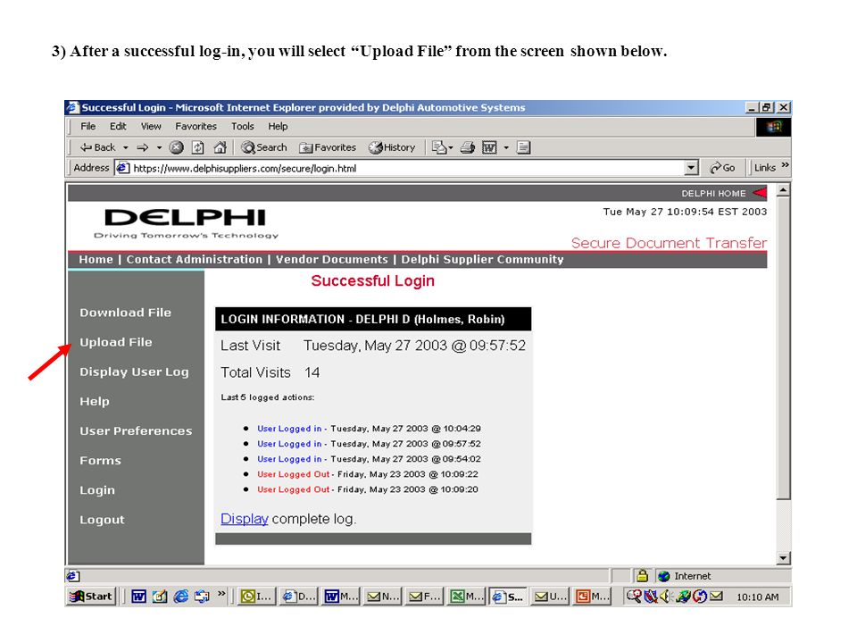Open the File menu
The image size is (857, 643).
pyautogui.click(x=88, y=126)
